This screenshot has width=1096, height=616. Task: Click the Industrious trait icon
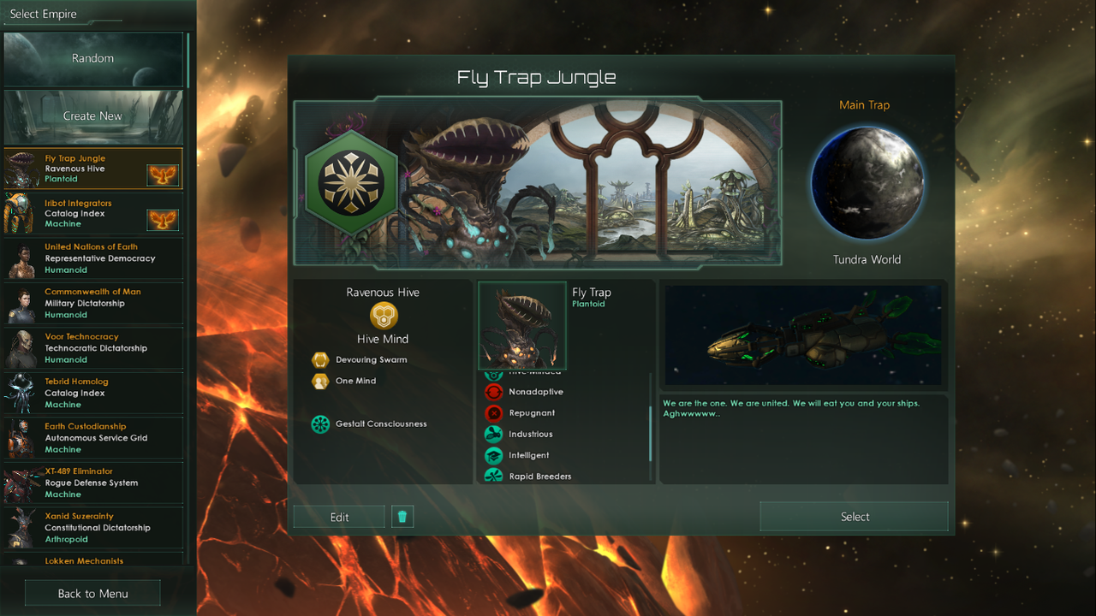point(494,435)
